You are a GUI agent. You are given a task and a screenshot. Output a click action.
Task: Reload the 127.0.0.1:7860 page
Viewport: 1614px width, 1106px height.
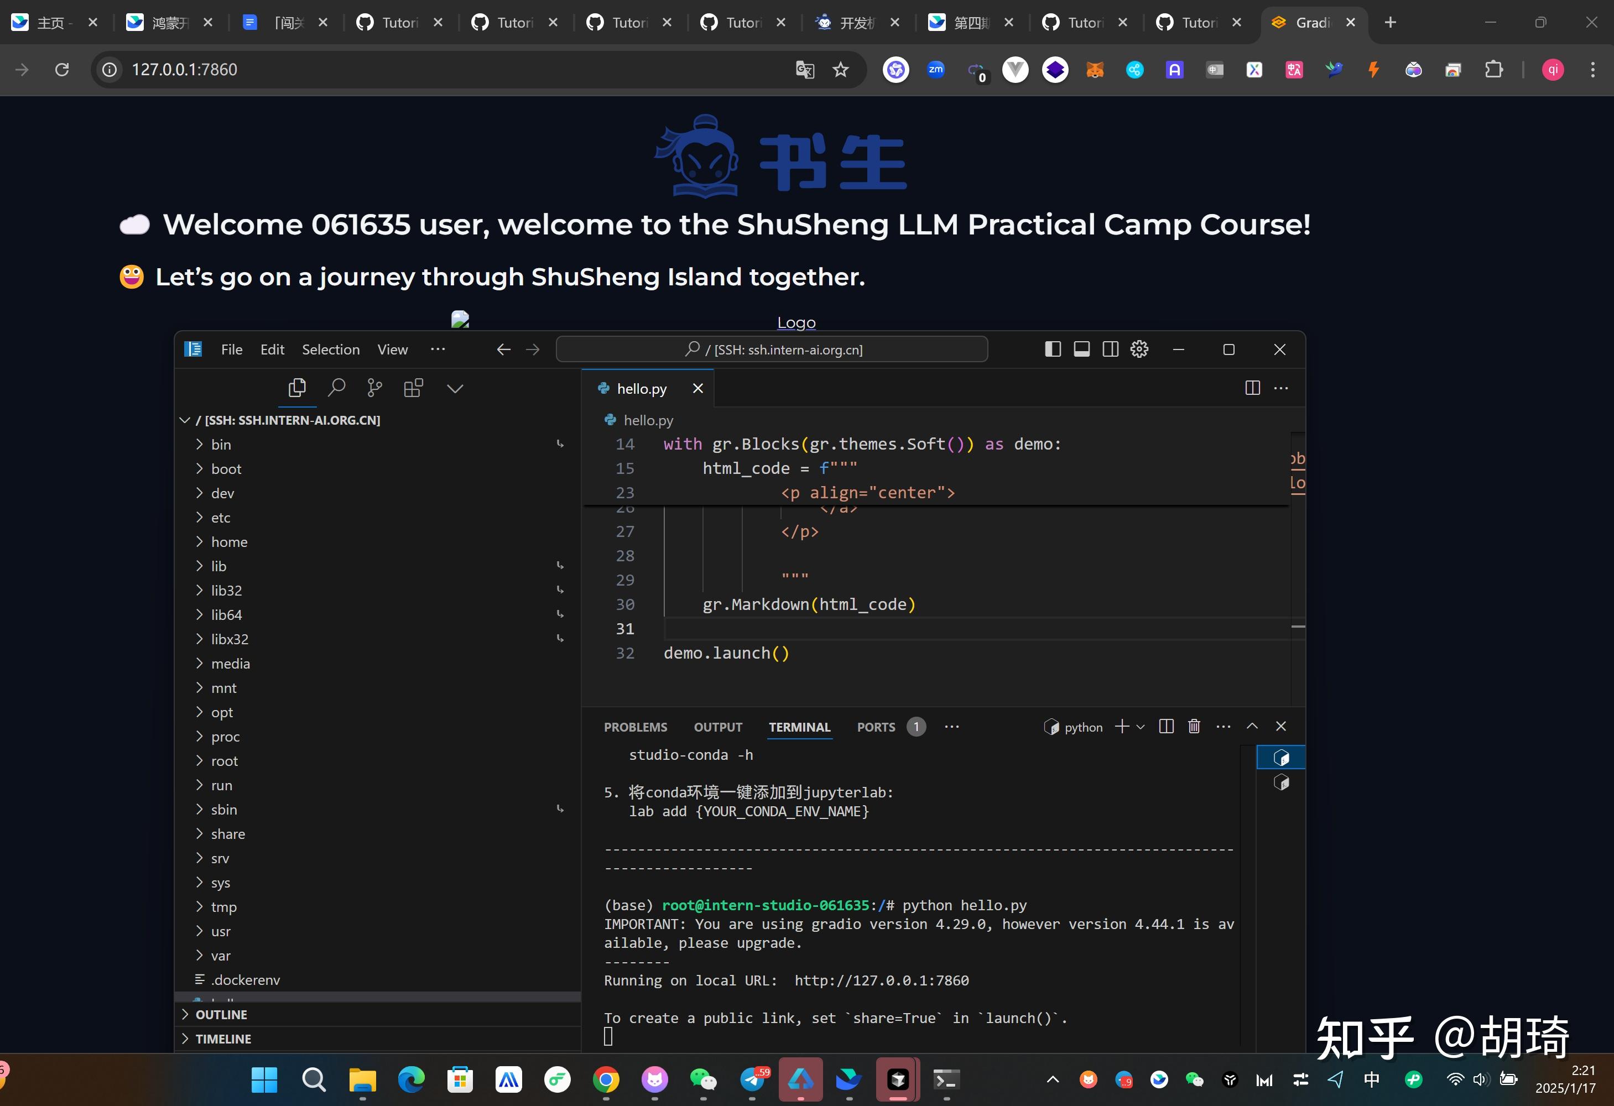[x=62, y=70]
